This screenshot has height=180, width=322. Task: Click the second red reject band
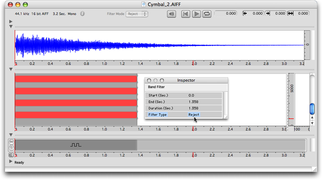pos(76,91)
